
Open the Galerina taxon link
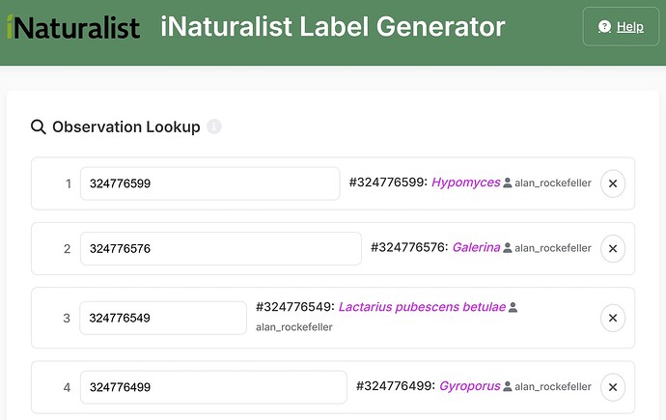(x=476, y=247)
